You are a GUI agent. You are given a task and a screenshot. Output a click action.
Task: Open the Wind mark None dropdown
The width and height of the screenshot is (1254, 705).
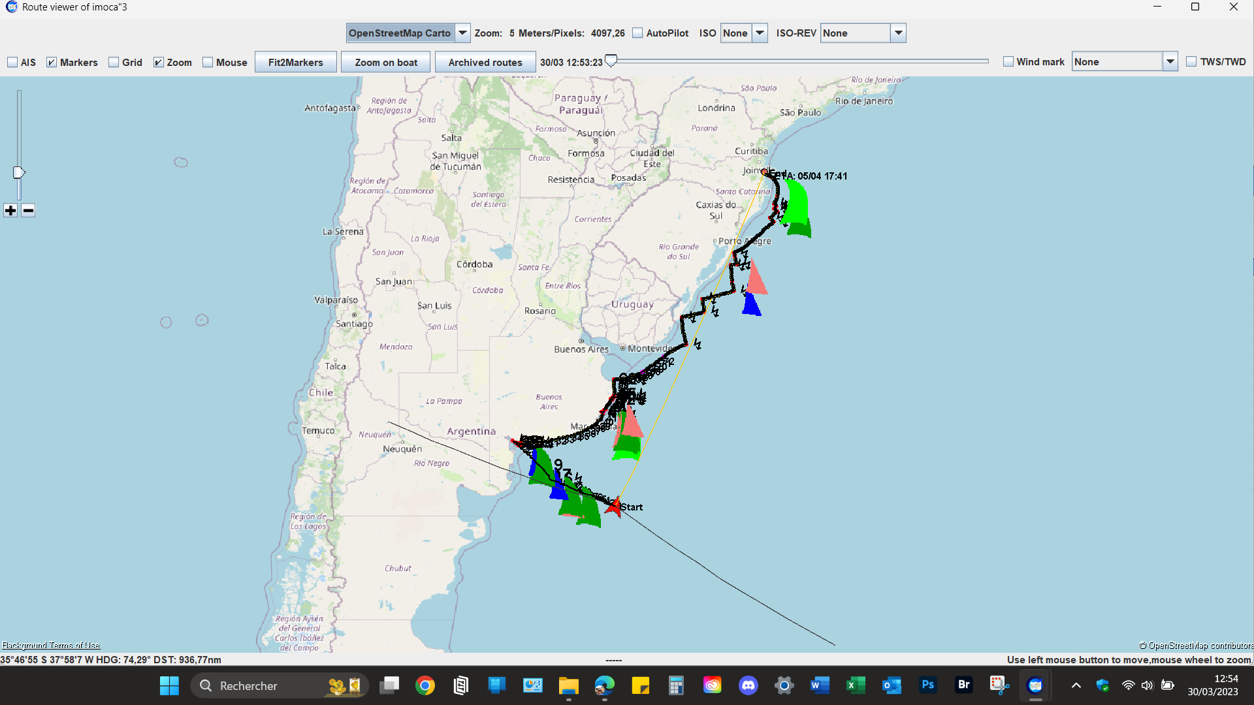click(1170, 62)
